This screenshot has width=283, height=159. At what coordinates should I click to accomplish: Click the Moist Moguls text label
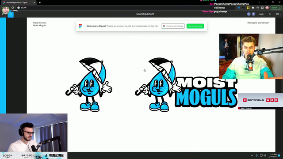click(x=39, y=26)
